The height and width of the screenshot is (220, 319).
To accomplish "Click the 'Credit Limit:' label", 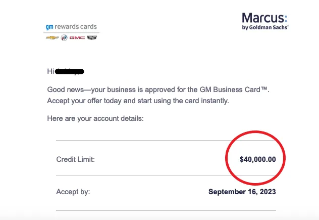I will [x=76, y=159].
